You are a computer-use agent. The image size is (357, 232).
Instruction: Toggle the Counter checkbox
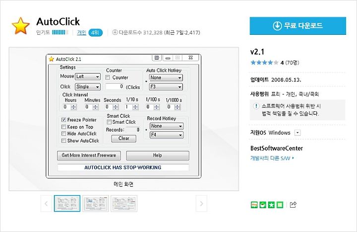(x=108, y=77)
